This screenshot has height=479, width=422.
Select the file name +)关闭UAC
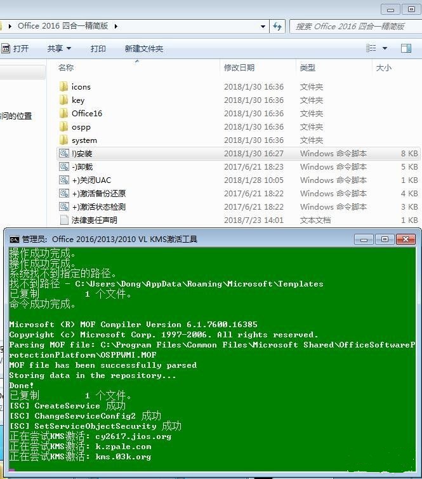[91, 180]
